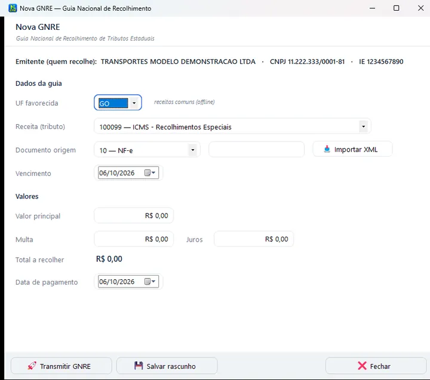Screen dimensions: 430x380
Task: Click the Multa amount field
Action: coord(134,239)
